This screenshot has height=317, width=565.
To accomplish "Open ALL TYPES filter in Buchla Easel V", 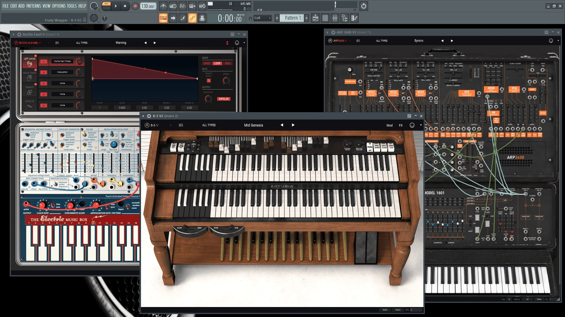I will click(82, 43).
